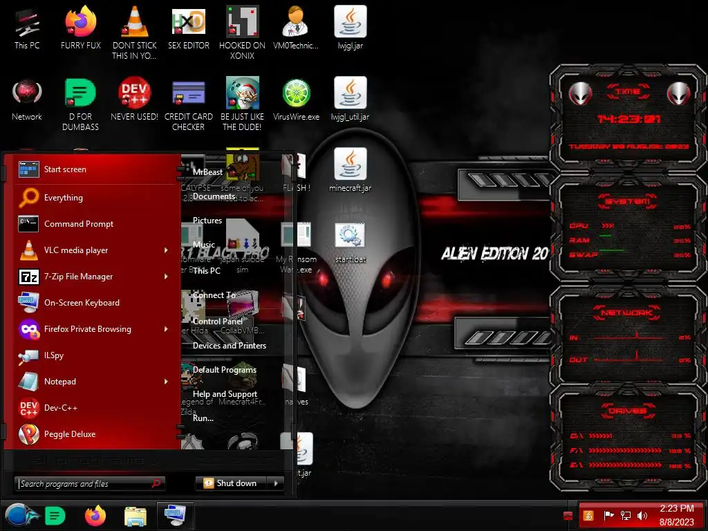This screenshot has width=708, height=531.
Task: Open Command Prompt from the Start menu
Action: (x=93, y=224)
